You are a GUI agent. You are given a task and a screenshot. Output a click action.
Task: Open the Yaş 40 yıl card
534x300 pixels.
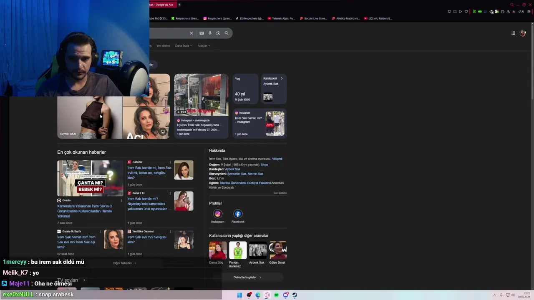pos(245,89)
